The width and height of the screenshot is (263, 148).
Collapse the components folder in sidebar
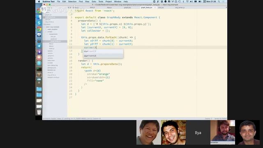point(48,34)
